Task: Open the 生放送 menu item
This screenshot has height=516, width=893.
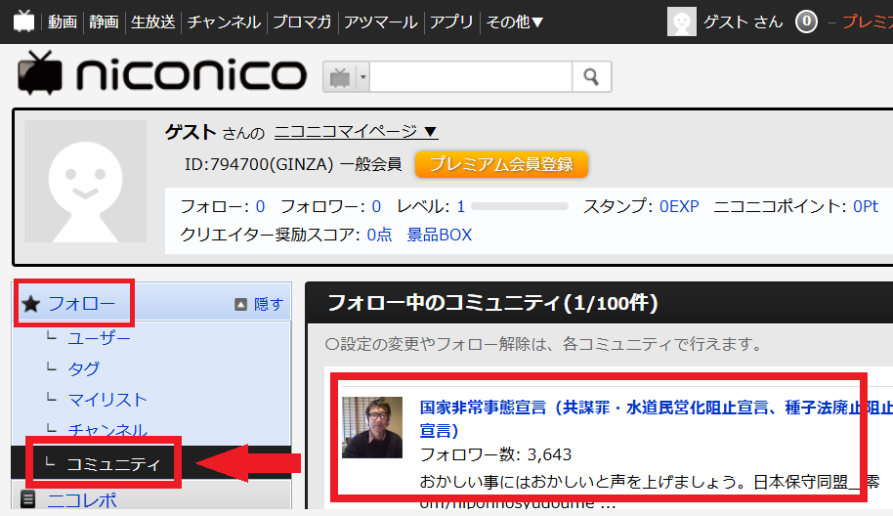Action: tap(152, 21)
